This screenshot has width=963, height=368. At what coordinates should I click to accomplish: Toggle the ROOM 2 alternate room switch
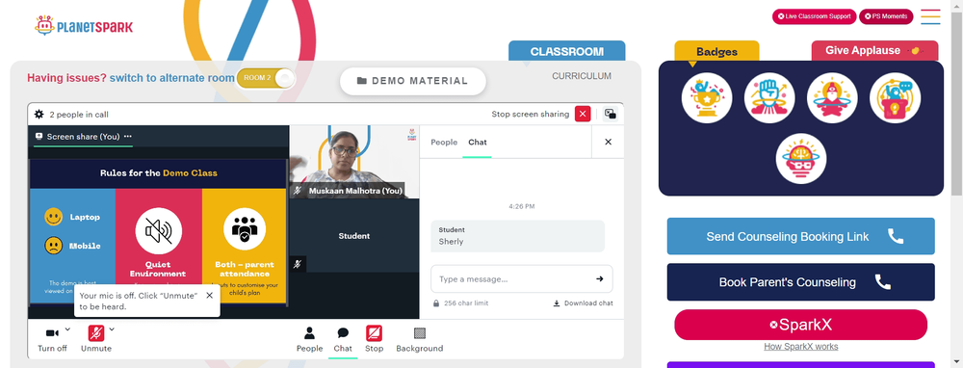tap(266, 78)
